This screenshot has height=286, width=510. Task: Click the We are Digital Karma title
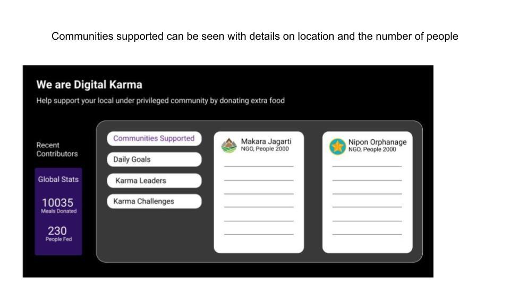click(x=89, y=85)
